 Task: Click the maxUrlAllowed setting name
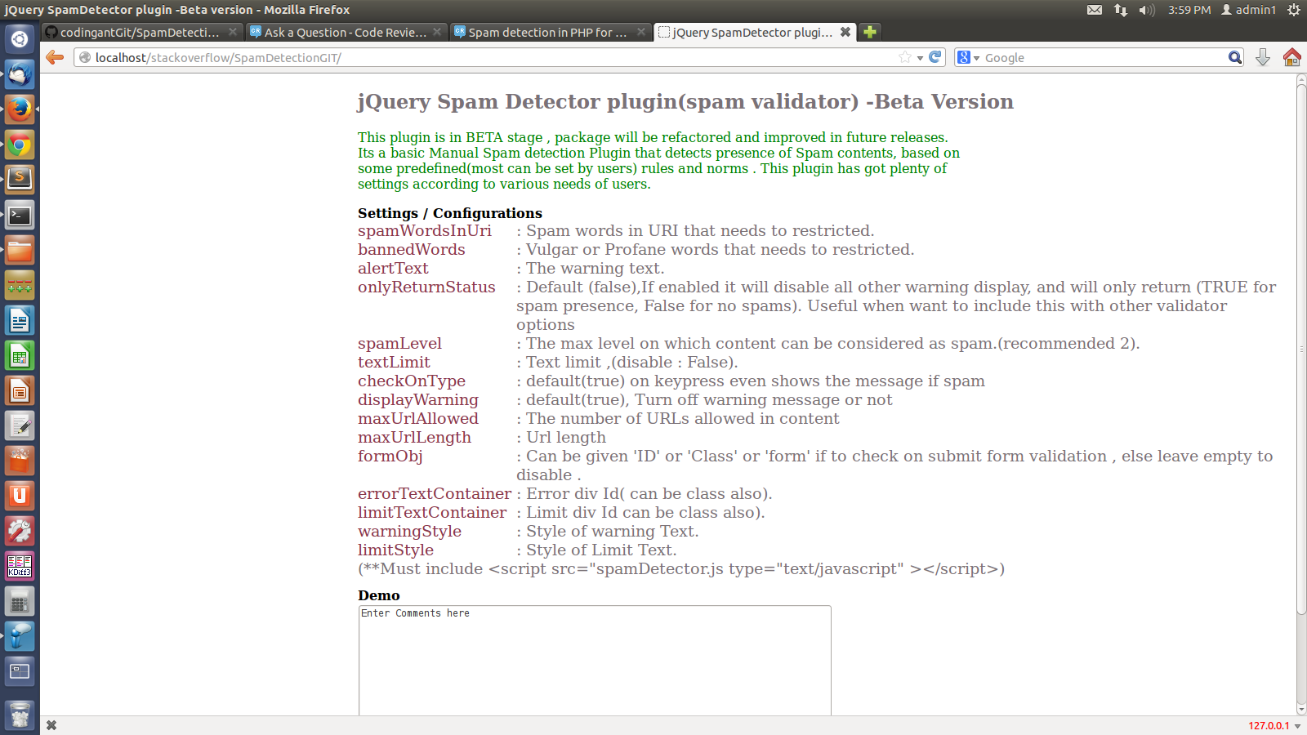(x=418, y=419)
